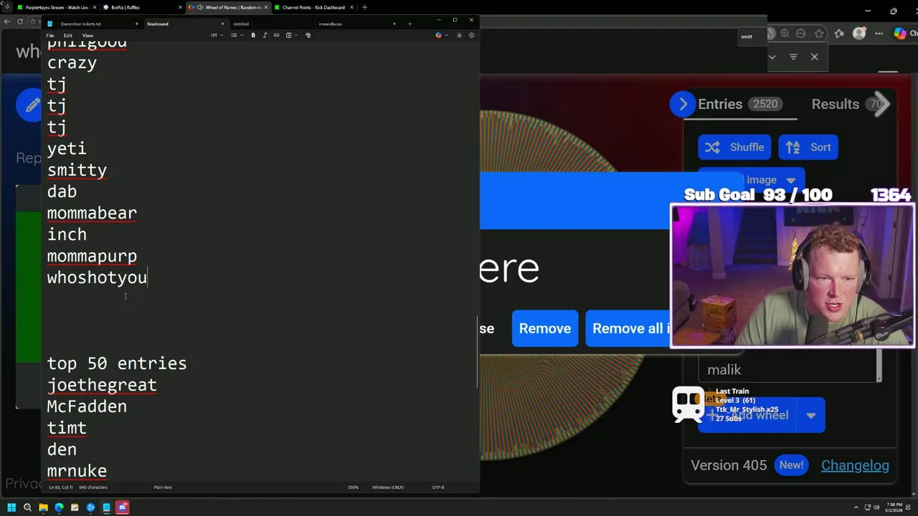918x516 pixels.
Task: Change Windows (CRLF) line ending
Action: point(387,487)
